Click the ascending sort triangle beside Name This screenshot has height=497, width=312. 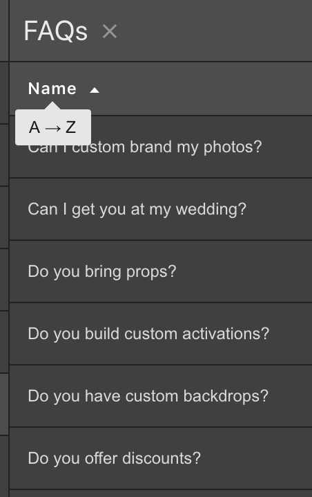tap(95, 91)
